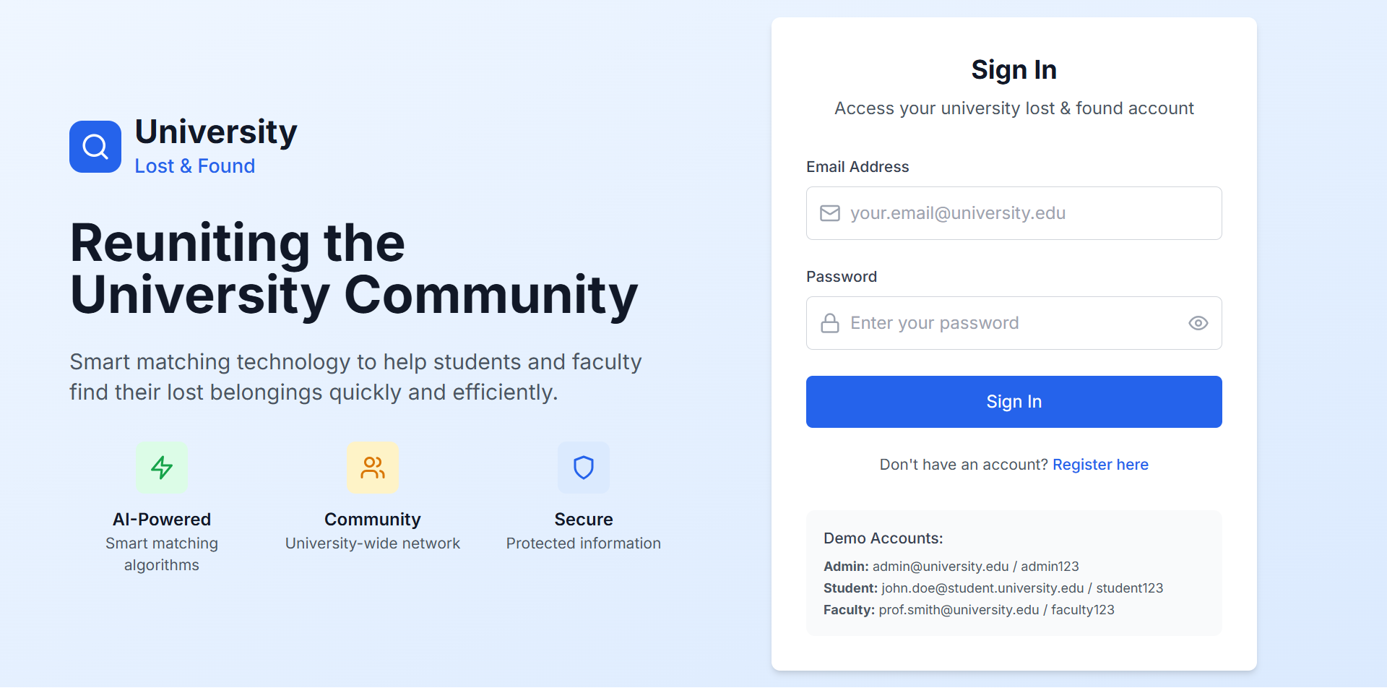1387x688 pixels.
Task: Toggle password visibility with the eye icon
Action: pos(1198,323)
